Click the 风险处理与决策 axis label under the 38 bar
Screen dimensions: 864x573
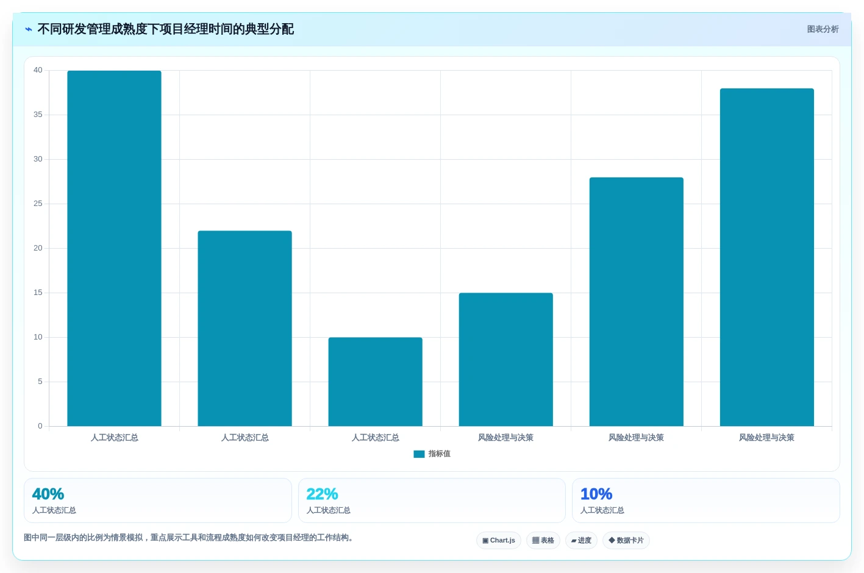click(x=766, y=438)
